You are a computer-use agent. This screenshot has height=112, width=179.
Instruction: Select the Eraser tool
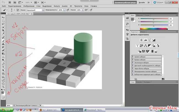point(3,50)
